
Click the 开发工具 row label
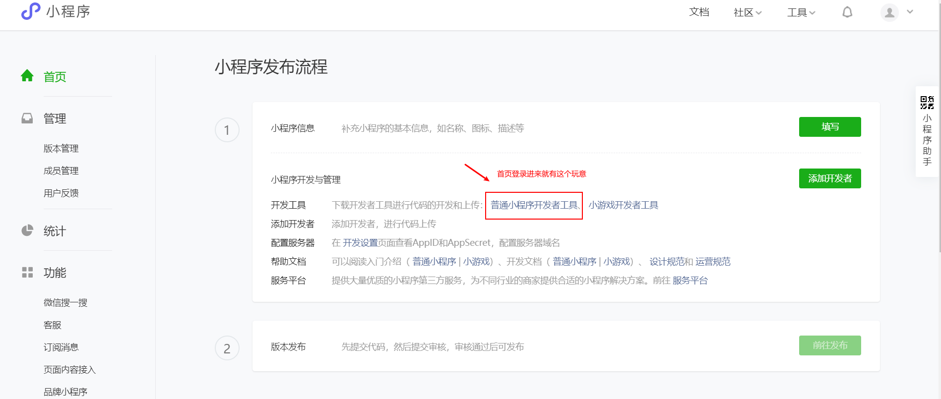coord(288,205)
